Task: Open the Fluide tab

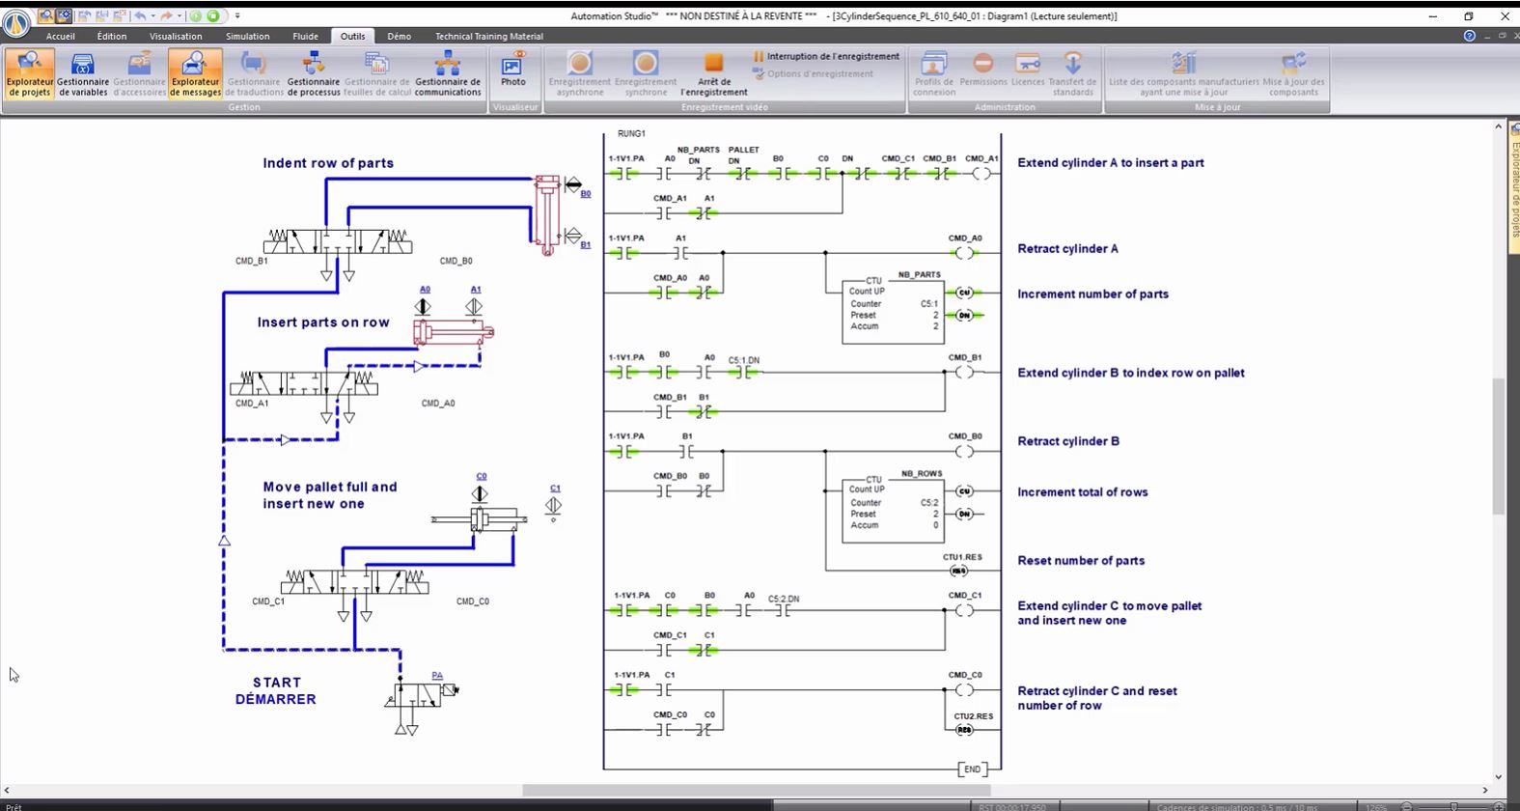Action: coord(305,36)
